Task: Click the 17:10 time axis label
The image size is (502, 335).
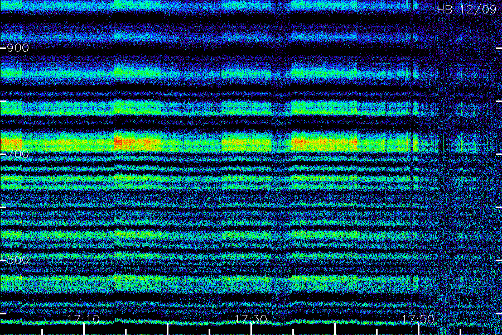Action: click(x=84, y=319)
